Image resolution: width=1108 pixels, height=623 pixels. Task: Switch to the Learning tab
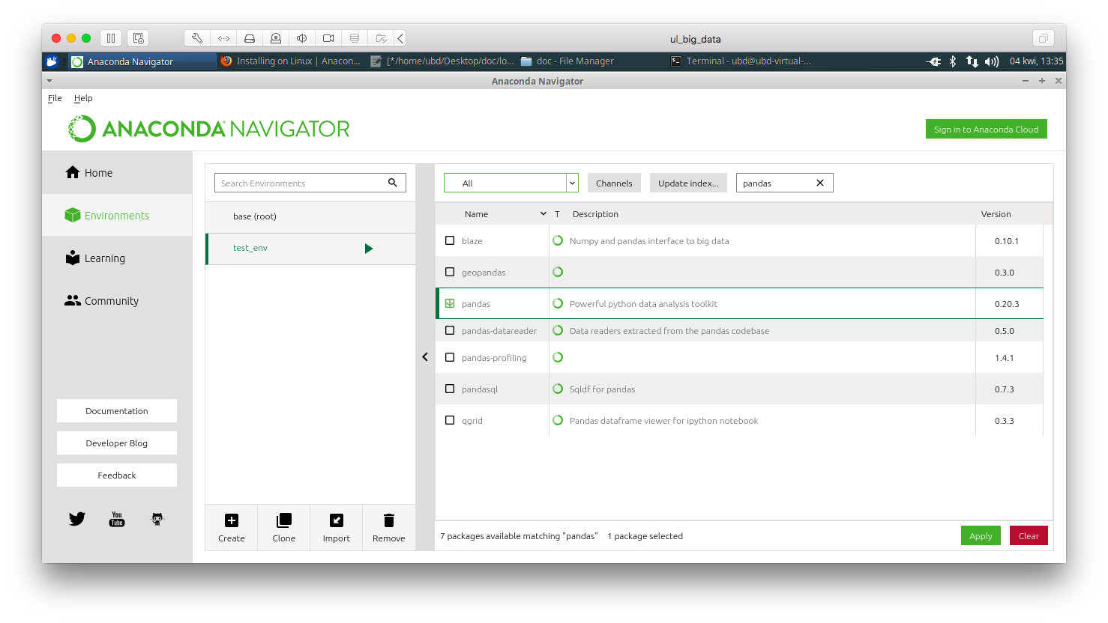tap(117, 258)
